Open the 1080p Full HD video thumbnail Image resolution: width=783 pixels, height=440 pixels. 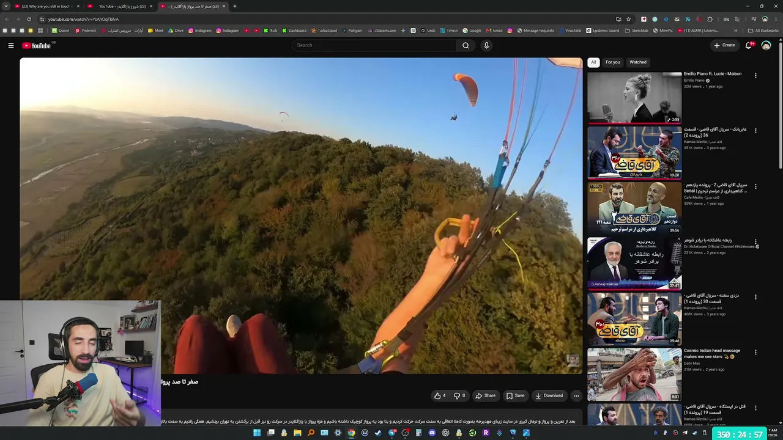pos(634,208)
